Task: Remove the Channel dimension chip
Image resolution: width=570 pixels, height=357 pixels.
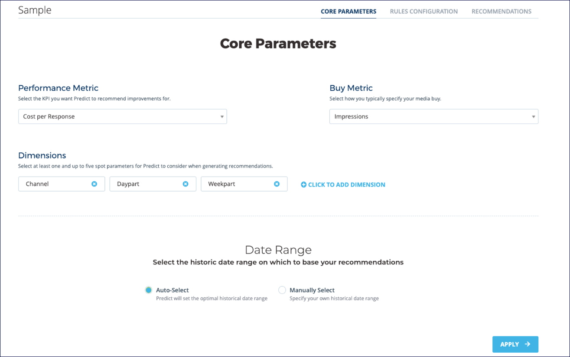Action: pos(94,184)
